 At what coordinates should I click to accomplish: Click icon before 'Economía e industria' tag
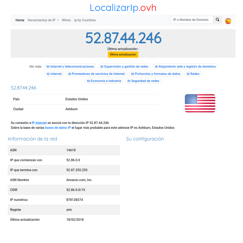(x=88, y=81)
